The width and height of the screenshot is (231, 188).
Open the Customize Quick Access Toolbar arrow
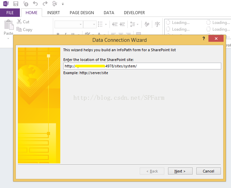[x=63, y=4]
